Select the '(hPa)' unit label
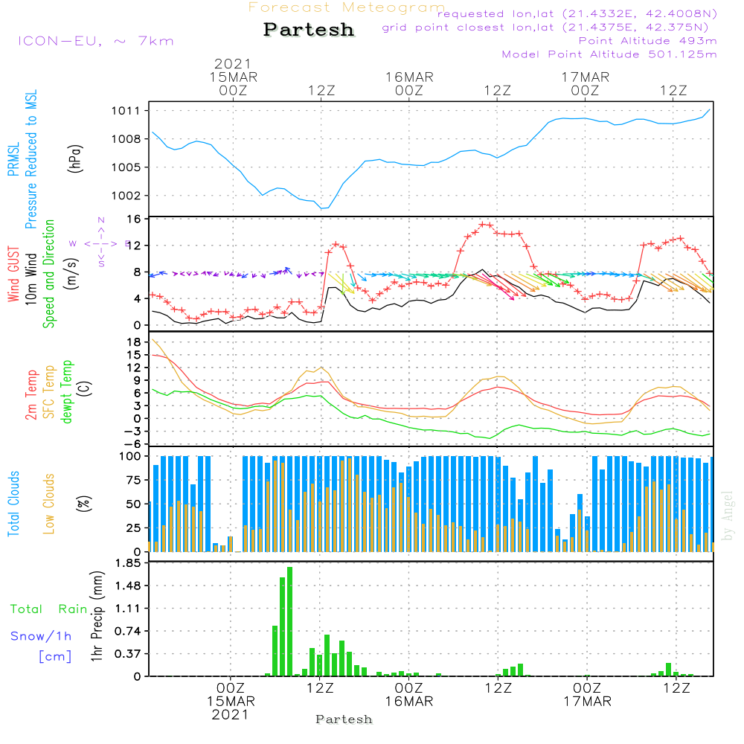744x744 pixels. pos(75,158)
